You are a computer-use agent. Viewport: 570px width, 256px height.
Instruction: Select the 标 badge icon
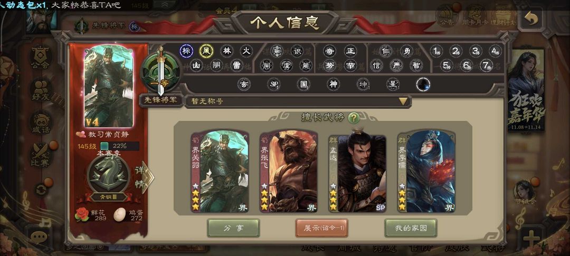tap(186, 51)
